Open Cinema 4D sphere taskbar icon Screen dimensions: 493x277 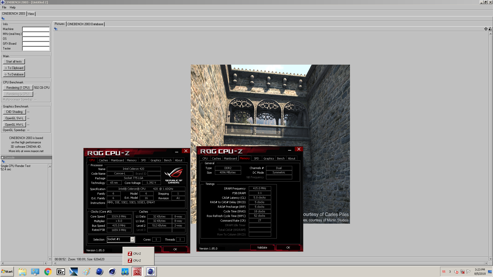(x=112, y=272)
